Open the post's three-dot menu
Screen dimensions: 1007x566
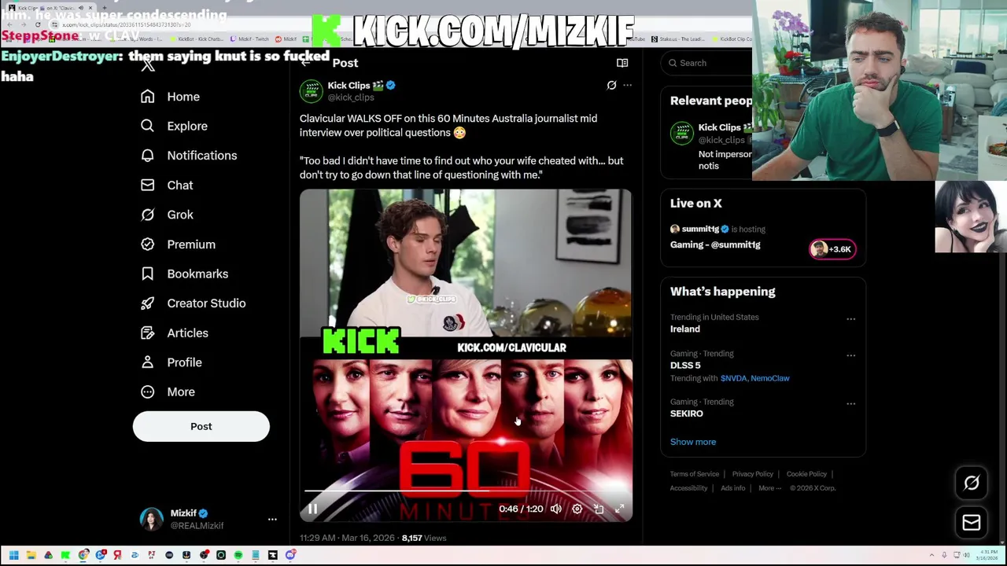coord(627,85)
